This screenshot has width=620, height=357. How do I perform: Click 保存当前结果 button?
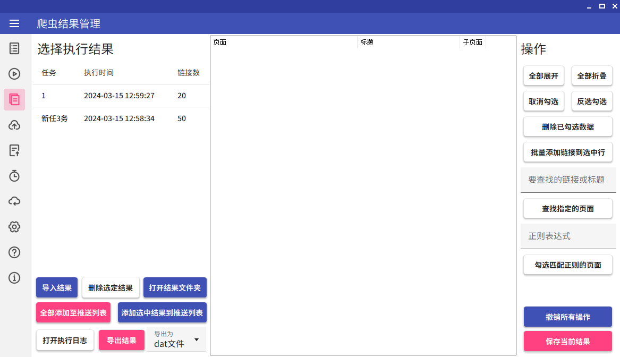click(x=567, y=342)
